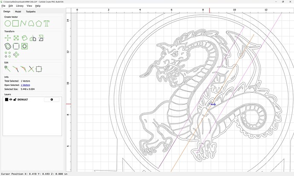Viewport: 294px width, 176px height.
Task: Choose the Polyline drawing tool
Action: point(23,23)
